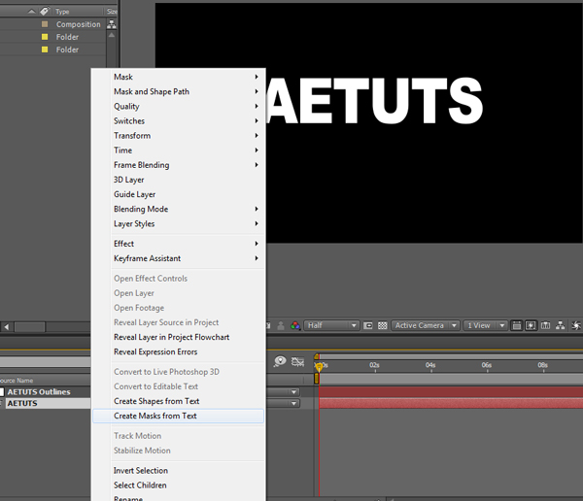Open dropdown on AETUTS layer row

coord(293,403)
